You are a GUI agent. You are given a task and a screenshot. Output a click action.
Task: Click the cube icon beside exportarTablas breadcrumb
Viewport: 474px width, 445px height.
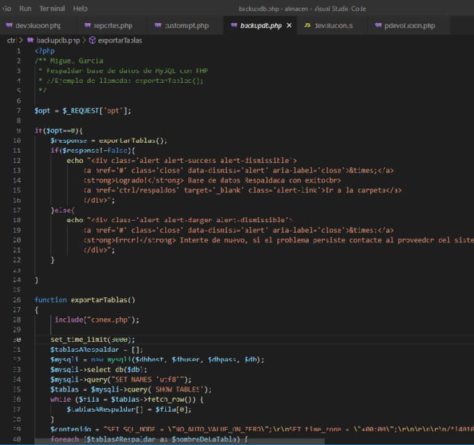point(93,40)
